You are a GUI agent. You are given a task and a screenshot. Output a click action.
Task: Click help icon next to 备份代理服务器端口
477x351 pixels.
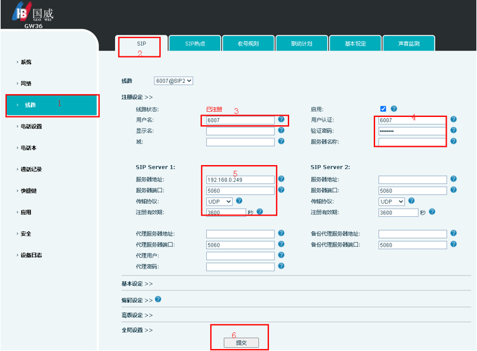[453, 245]
